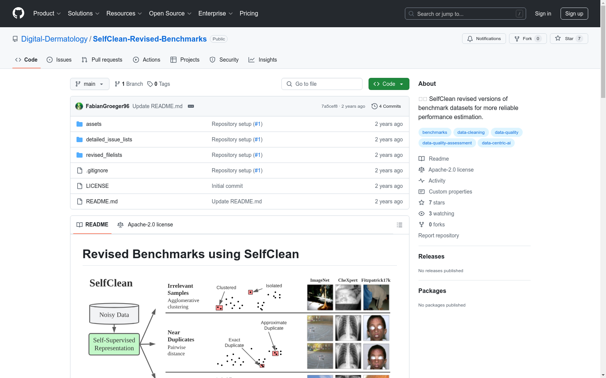
Task: Expand the Solutions menu
Action: tap(84, 14)
